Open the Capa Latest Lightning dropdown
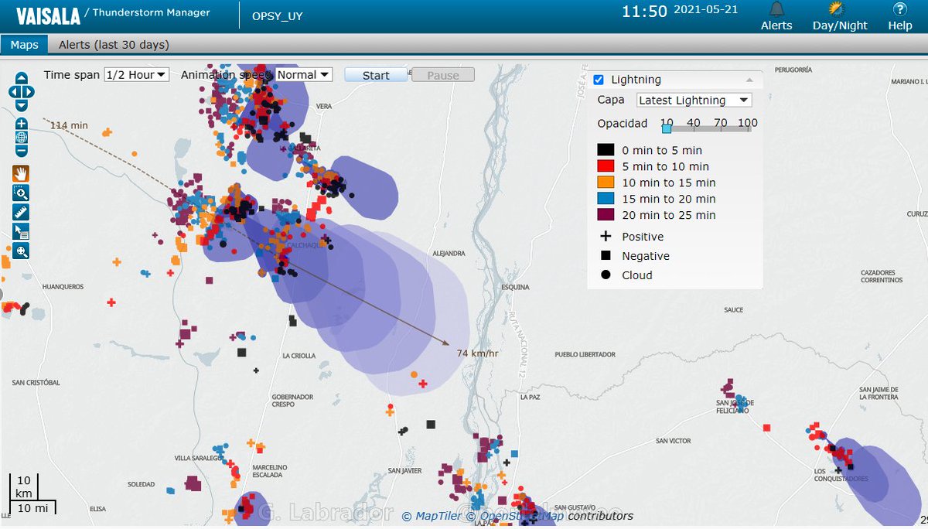The width and height of the screenshot is (928, 529). pyautogui.click(x=694, y=100)
